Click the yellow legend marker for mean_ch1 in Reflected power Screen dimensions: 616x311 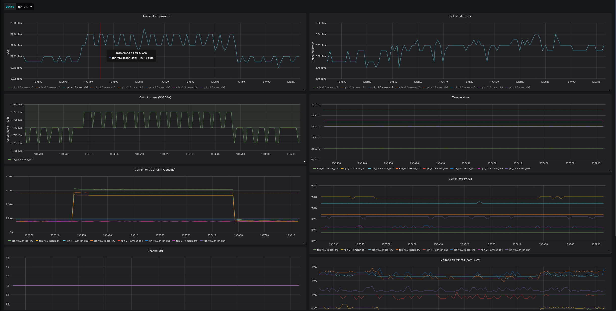pyautogui.click(x=343, y=87)
